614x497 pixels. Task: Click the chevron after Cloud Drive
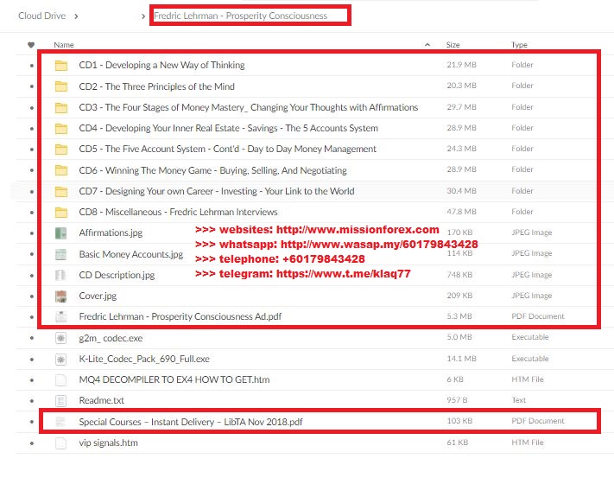coord(76,16)
